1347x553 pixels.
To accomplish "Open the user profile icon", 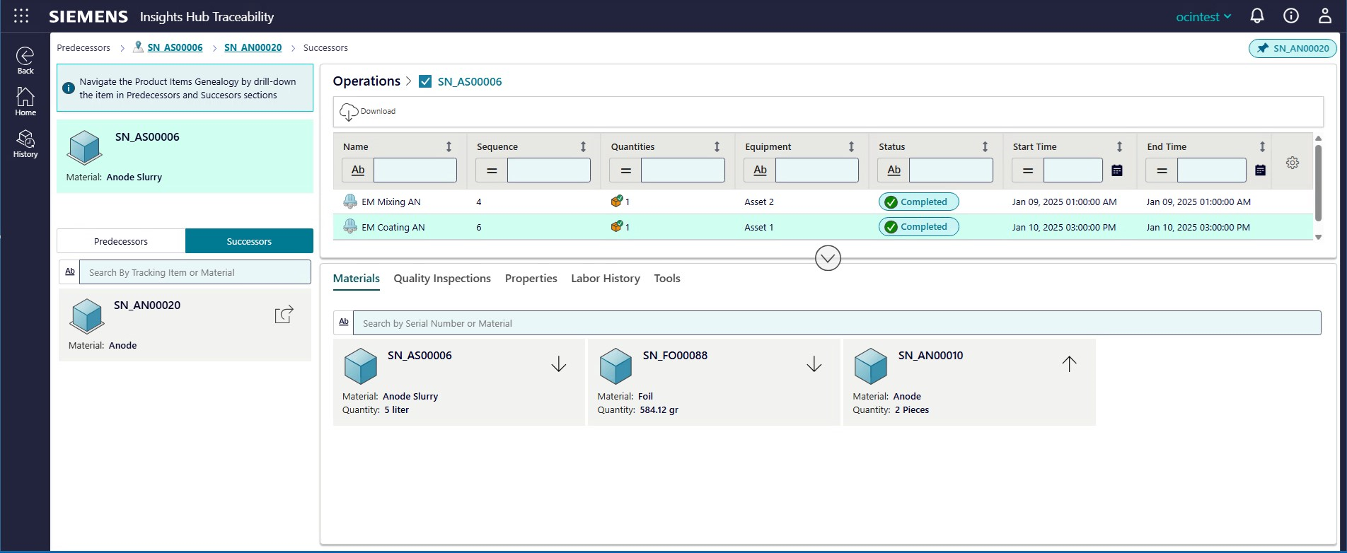I will (x=1325, y=16).
